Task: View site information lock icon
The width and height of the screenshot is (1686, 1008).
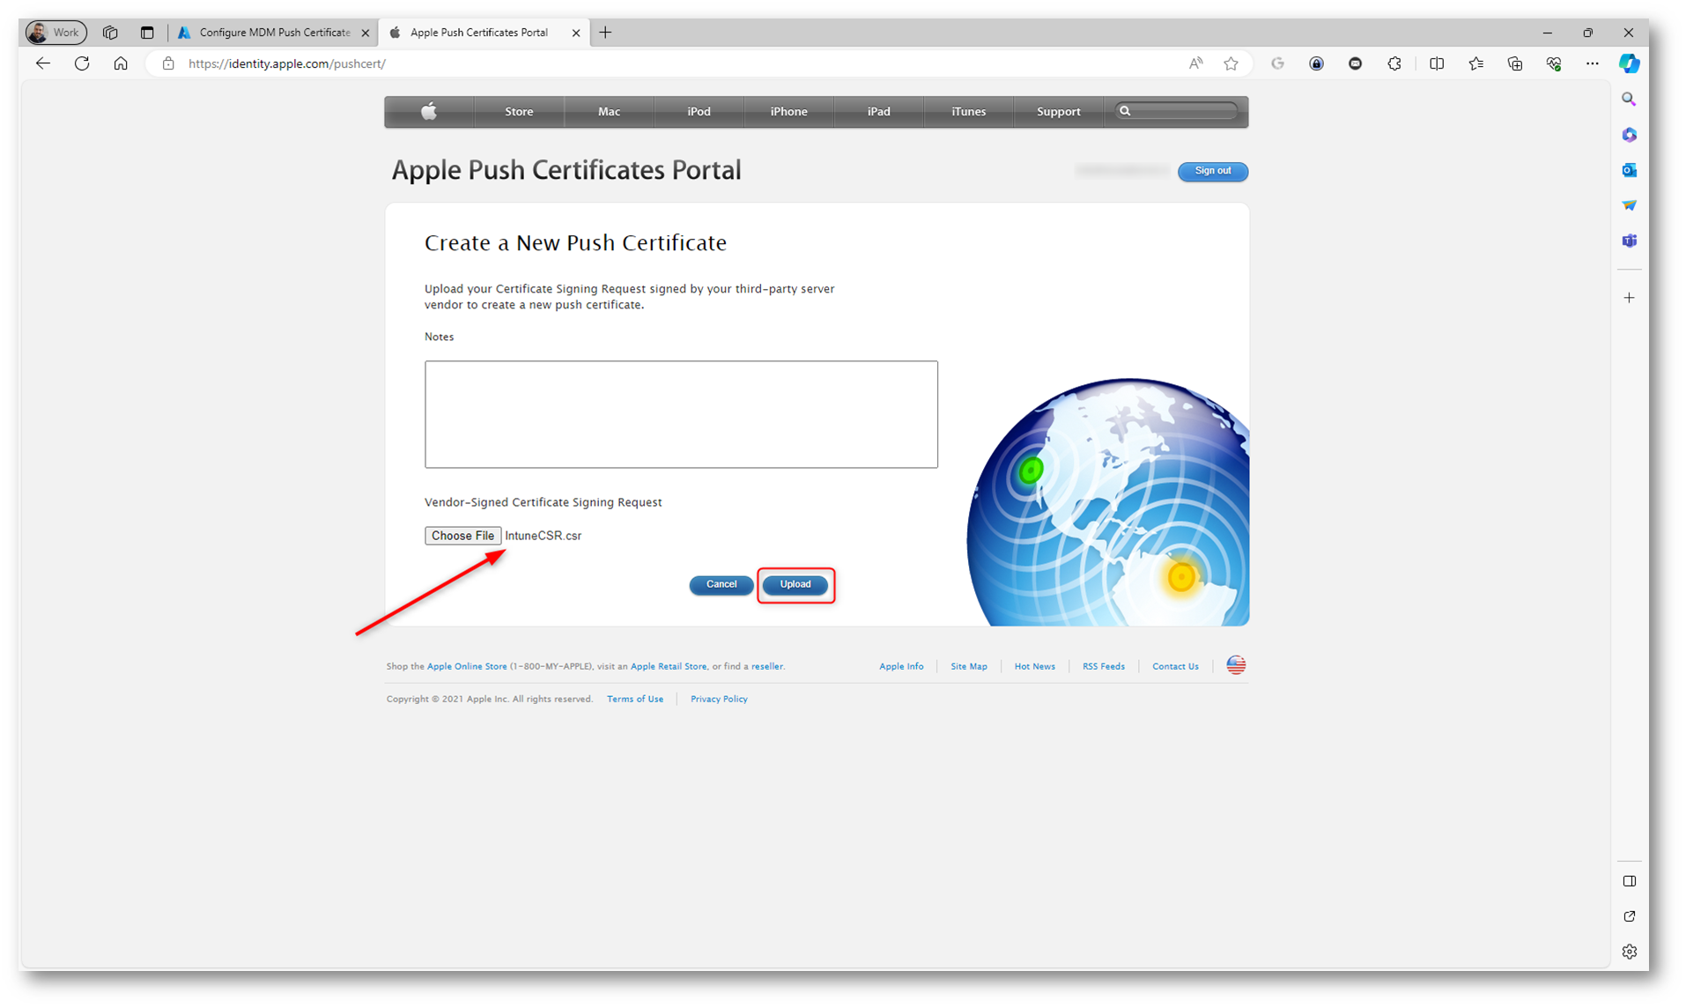Action: tap(168, 63)
